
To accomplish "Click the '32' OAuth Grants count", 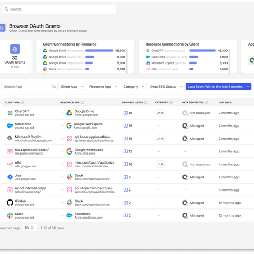I will [x=15, y=58].
